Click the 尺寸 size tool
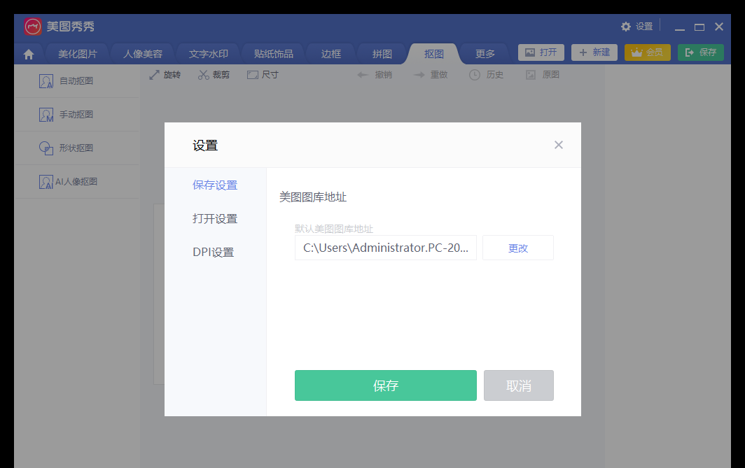 (263, 75)
